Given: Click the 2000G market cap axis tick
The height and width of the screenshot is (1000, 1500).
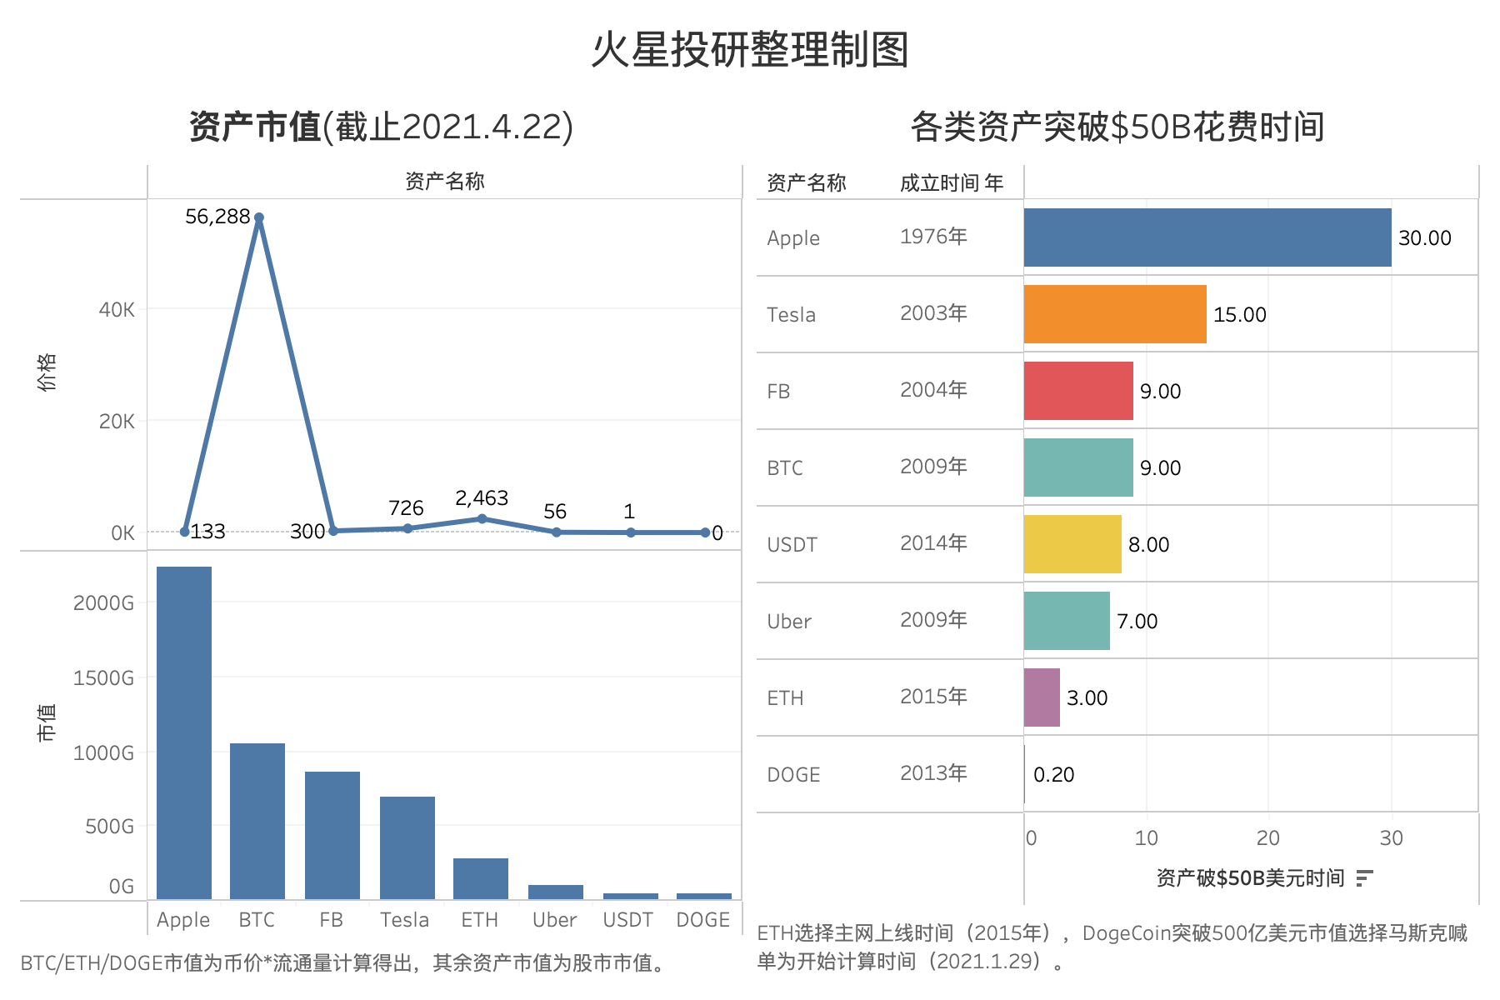Looking at the screenshot, I should pyautogui.click(x=103, y=603).
